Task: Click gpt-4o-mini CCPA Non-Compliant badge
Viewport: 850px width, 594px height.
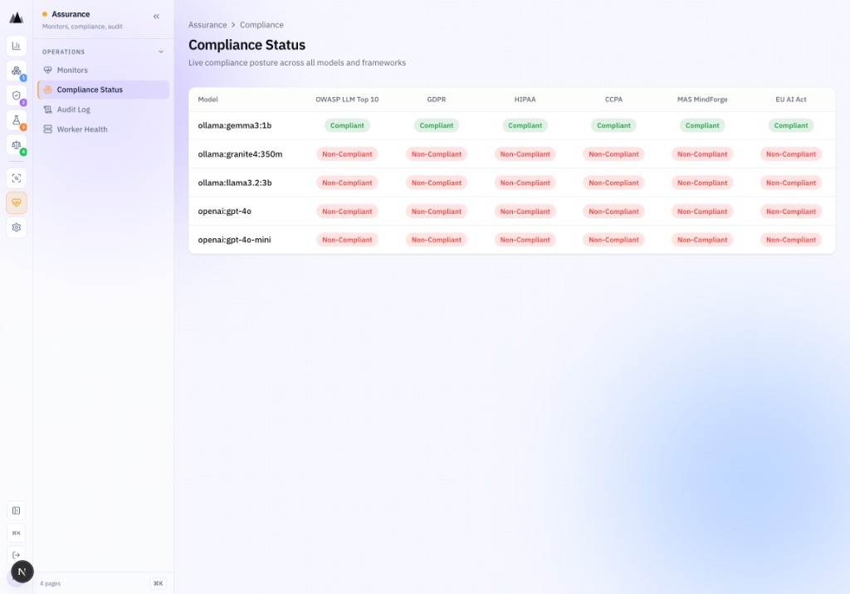Action: click(x=613, y=240)
